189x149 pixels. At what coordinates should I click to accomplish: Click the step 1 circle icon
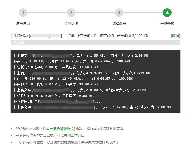pos(23,13)
